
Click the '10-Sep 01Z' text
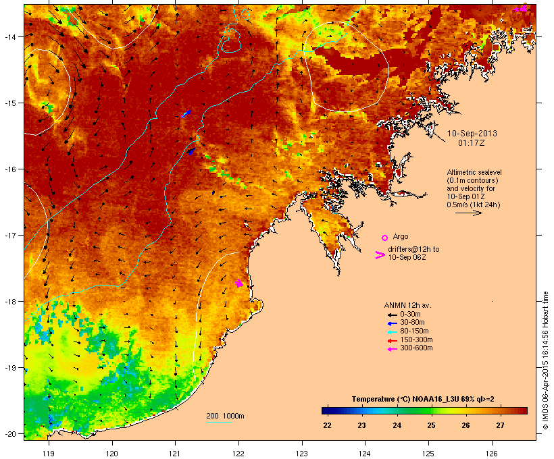465,196
